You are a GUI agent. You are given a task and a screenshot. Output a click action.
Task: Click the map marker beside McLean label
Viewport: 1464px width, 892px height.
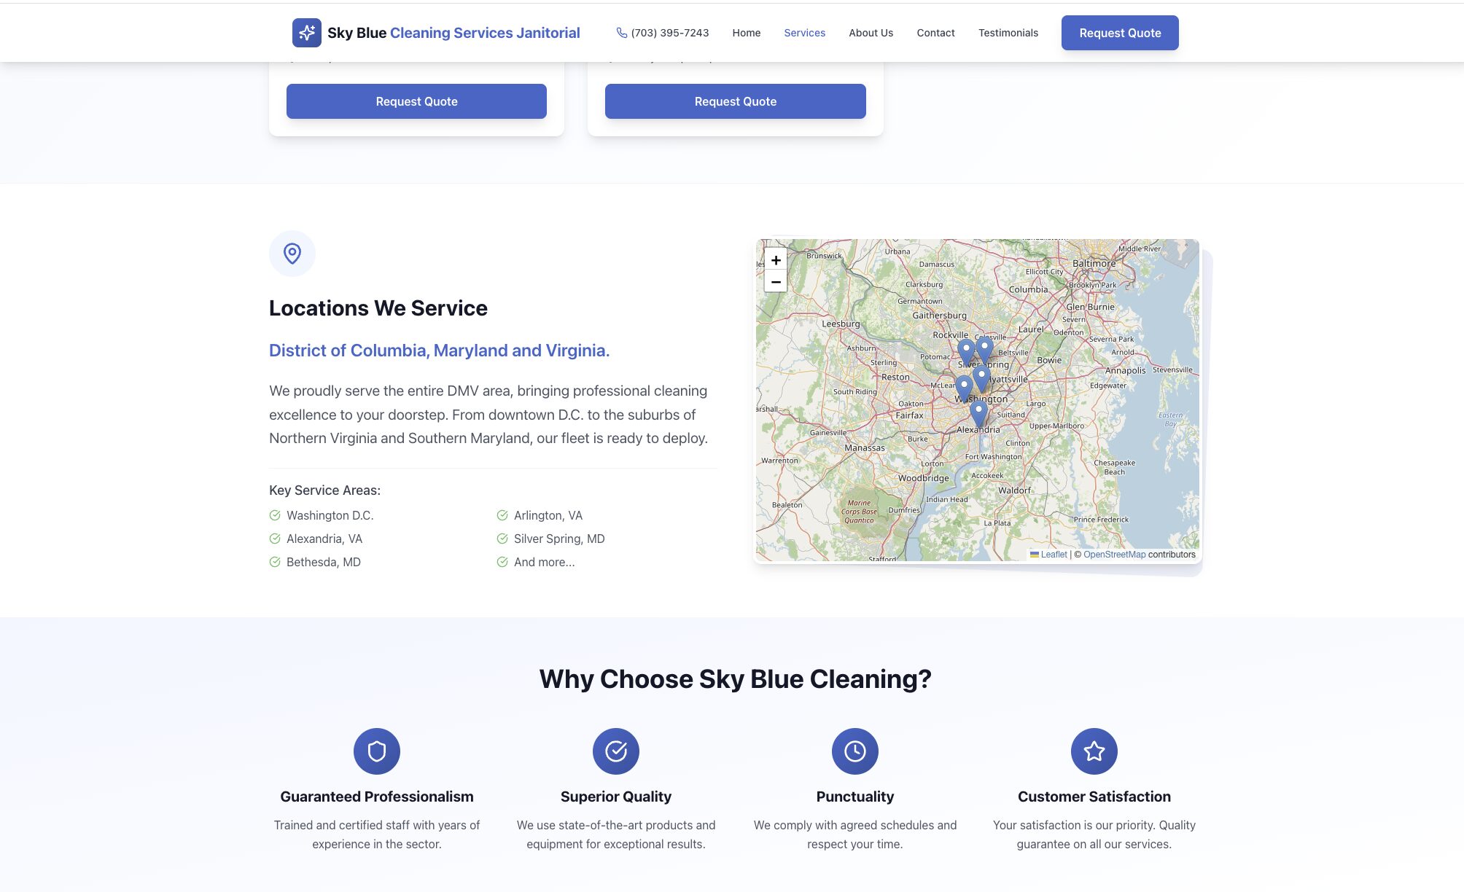[964, 388]
